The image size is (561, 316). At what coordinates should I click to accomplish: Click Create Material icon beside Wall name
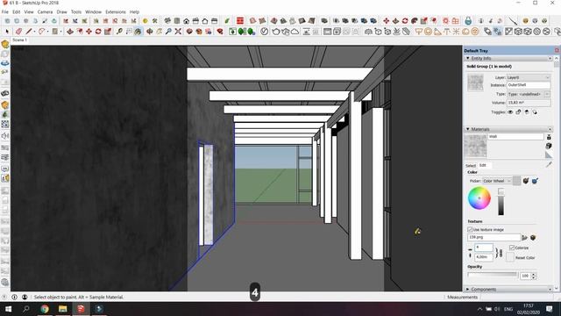[x=549, y=137]
